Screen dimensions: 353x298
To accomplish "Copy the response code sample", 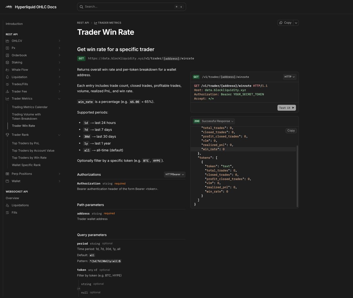I will coord(291,130).
